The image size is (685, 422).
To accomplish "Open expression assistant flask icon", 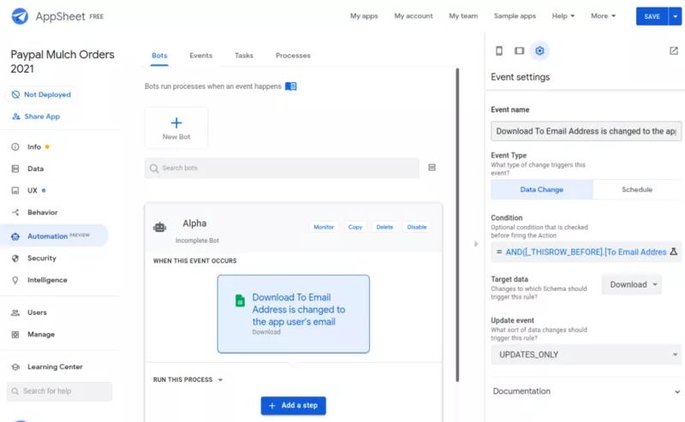I will [x=674, y=253].
